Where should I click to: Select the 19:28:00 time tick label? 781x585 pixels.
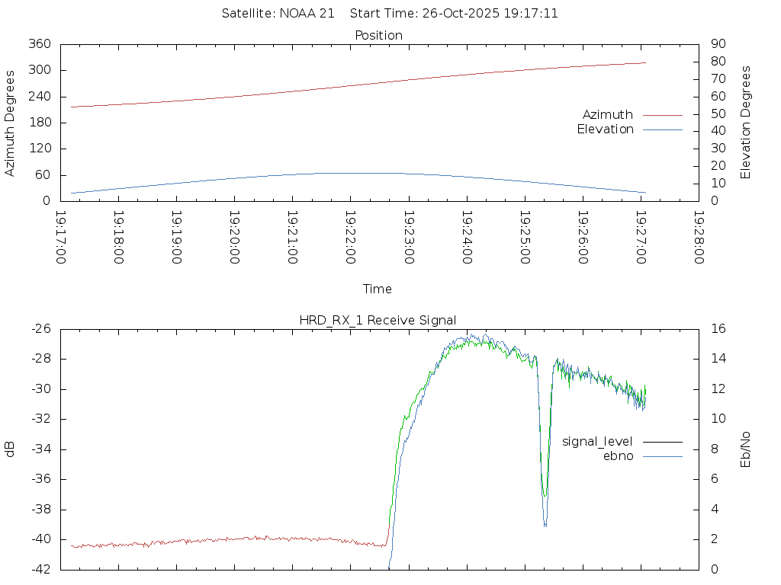tap(699, 238)
